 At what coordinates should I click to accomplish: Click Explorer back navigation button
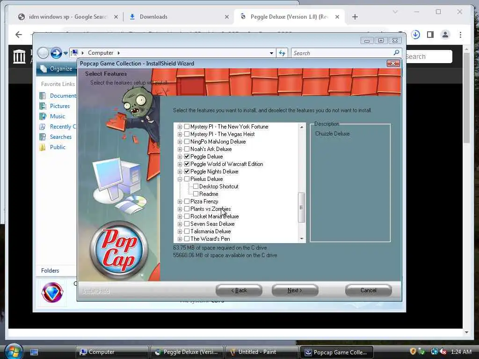pyautogui.click(x=43, y=53)
